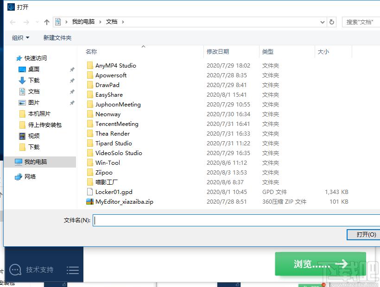Sort files by 大小 column
This screenshot has width=380, height=287.
(x=323, y=51)
